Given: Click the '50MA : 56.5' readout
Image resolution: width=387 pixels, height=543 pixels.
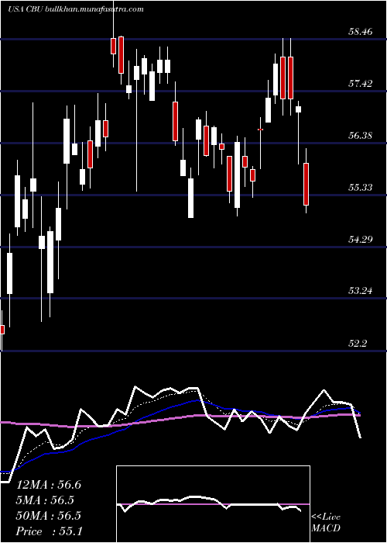Looking at the screenshot, I should coord(49,516).
